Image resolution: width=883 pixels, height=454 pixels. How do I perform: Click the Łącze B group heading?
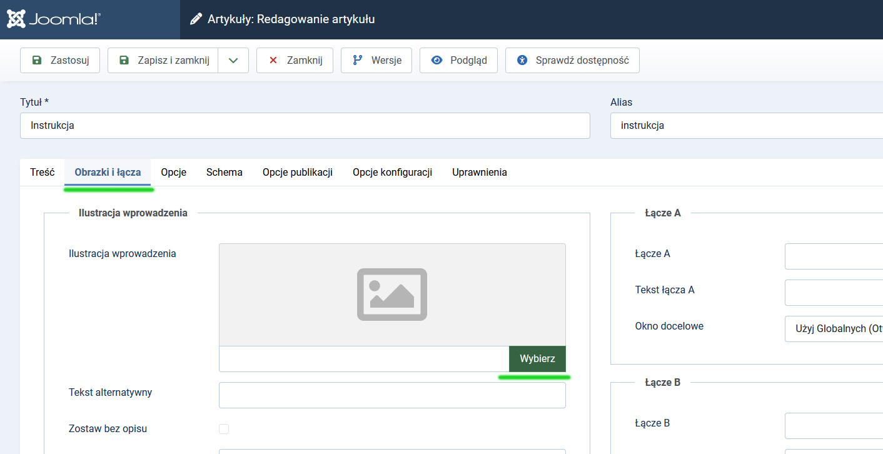click(663, 382)
